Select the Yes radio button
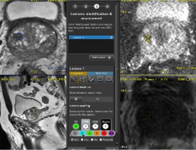The width and height of the screenshot is (196, 150). click(x=82, y=140)
